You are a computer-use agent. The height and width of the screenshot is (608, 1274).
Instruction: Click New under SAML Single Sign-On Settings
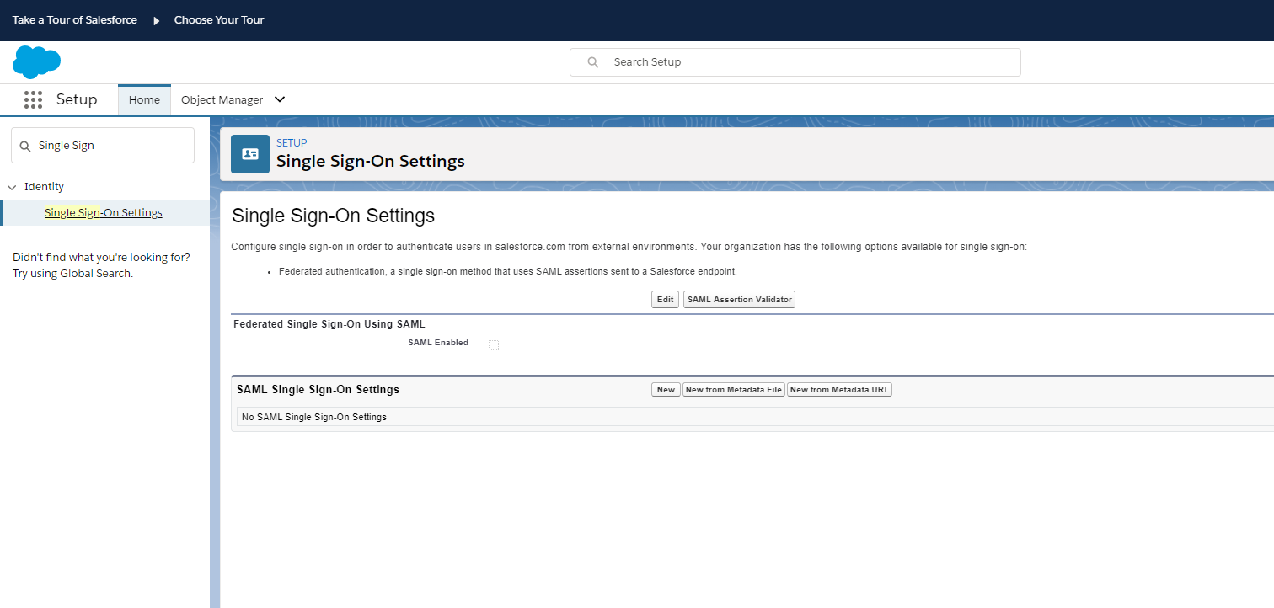point(666,390)
